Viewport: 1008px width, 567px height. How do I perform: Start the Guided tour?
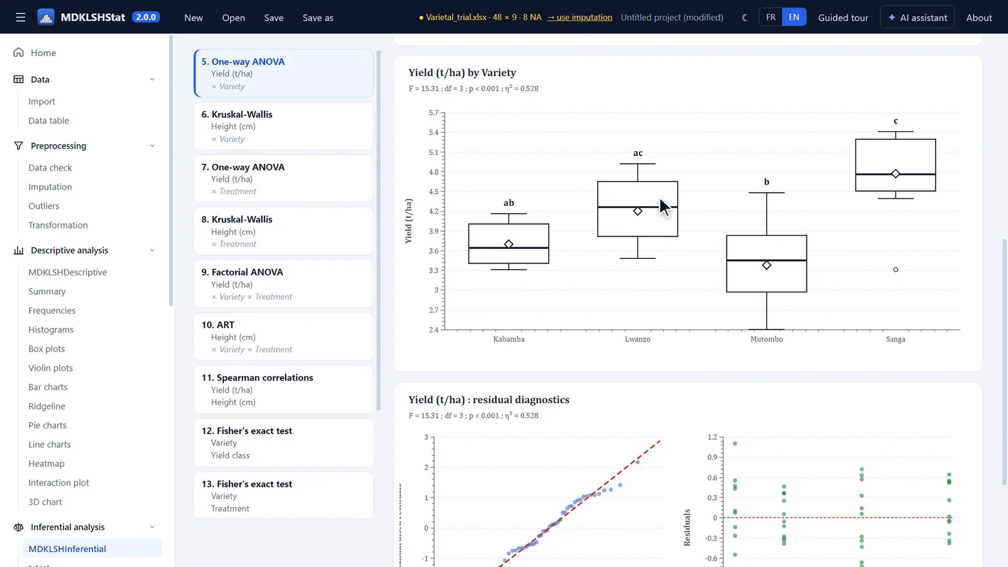843,18
